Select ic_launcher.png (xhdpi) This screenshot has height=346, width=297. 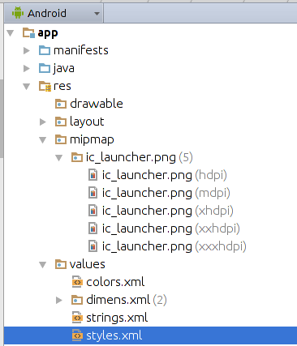tap(168, 211)
